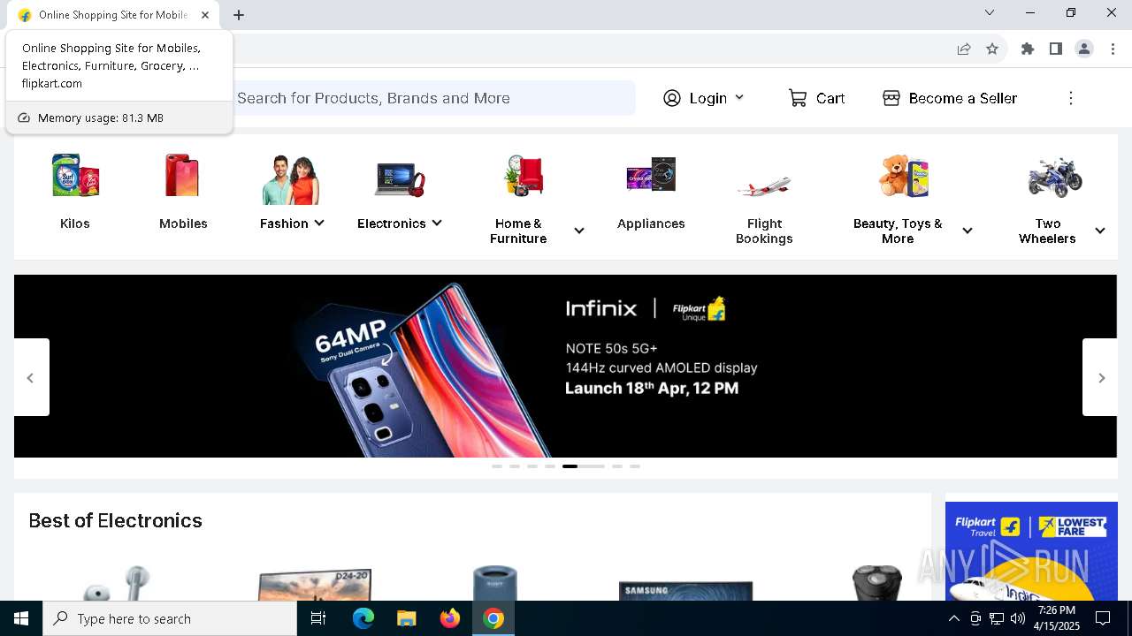This screenshot has width=1132, height=636.
Task: Click the Become a Seller store icon
Action: click(x=891, y=98)
